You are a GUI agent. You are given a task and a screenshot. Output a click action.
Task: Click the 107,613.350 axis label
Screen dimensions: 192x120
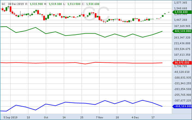coord(182,55)
